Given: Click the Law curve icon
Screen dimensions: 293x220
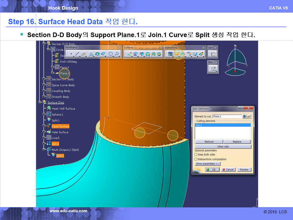Looking at the screenshot, I should (213, 54).
